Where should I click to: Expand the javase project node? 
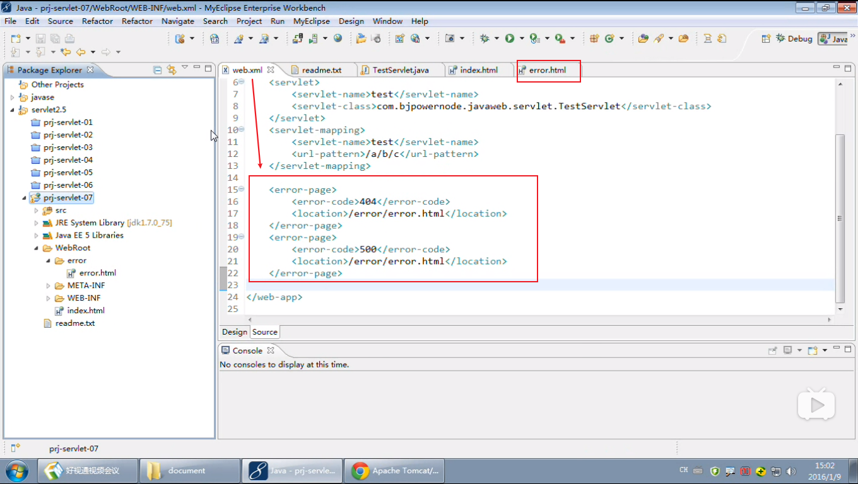13,97
